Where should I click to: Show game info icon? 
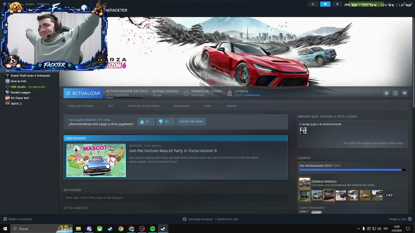[396, 93]
